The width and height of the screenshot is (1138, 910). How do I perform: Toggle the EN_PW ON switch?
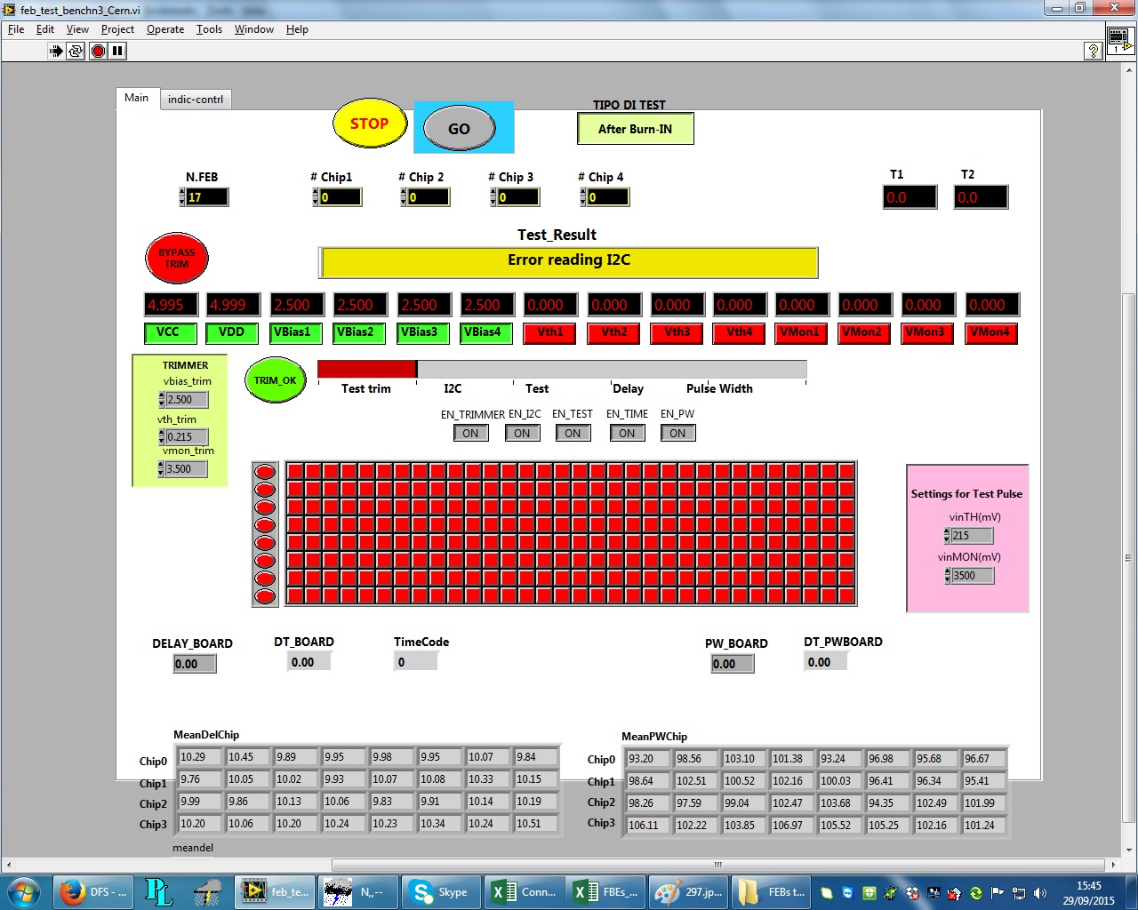[x=677, y=434]
